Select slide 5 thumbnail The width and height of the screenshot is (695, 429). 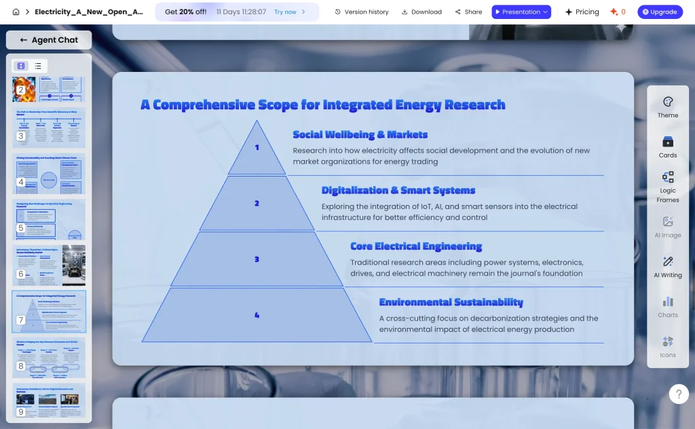[49, 220]
